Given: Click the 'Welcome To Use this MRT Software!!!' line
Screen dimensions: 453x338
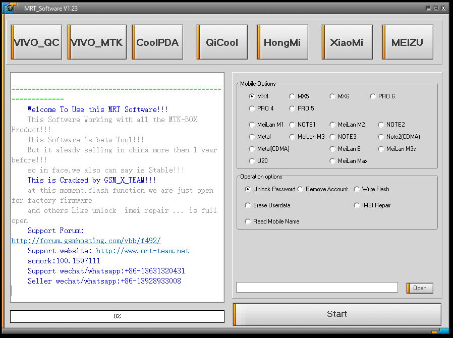Looking at the screenshot, I should tap(98, 109).
